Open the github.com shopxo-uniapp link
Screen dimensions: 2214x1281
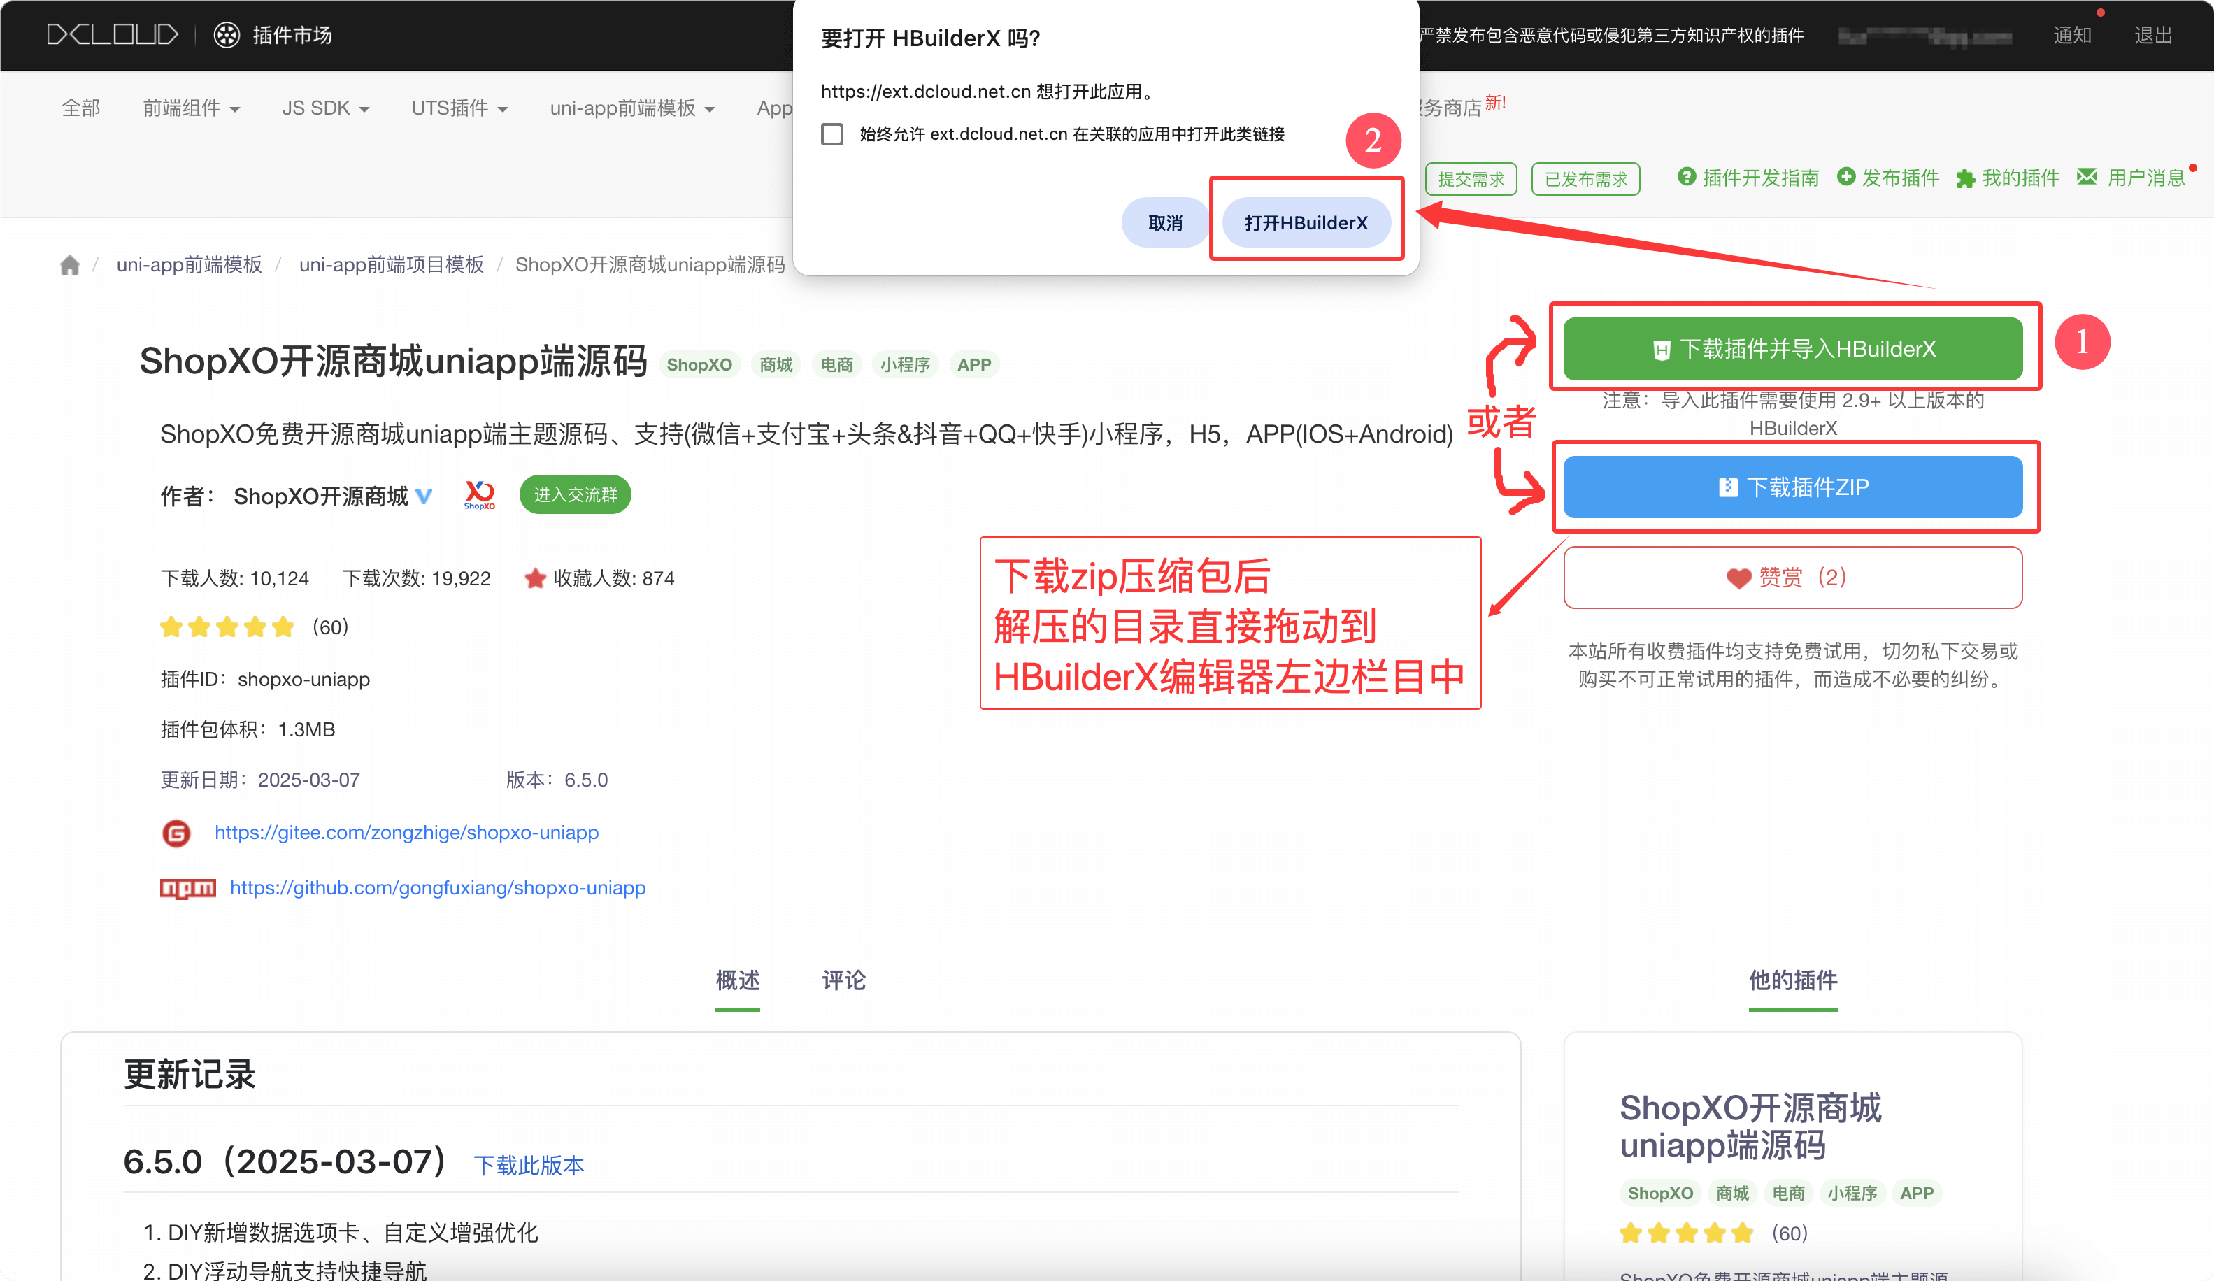[x=438, y=887]
